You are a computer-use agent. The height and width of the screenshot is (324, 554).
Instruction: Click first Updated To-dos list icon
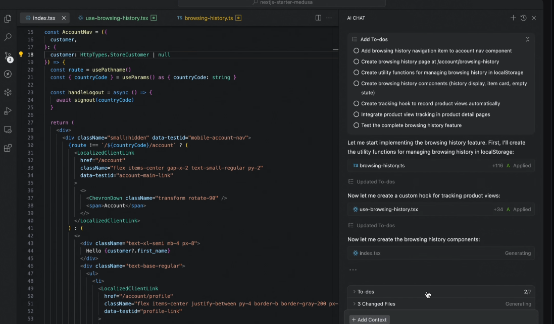(x=351, y=181)
